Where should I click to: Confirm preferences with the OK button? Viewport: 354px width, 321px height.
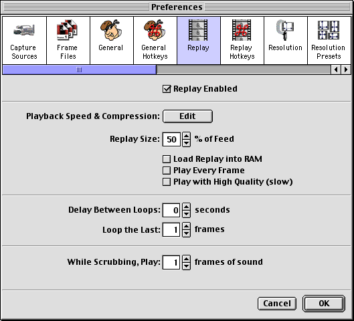(324, 304)
